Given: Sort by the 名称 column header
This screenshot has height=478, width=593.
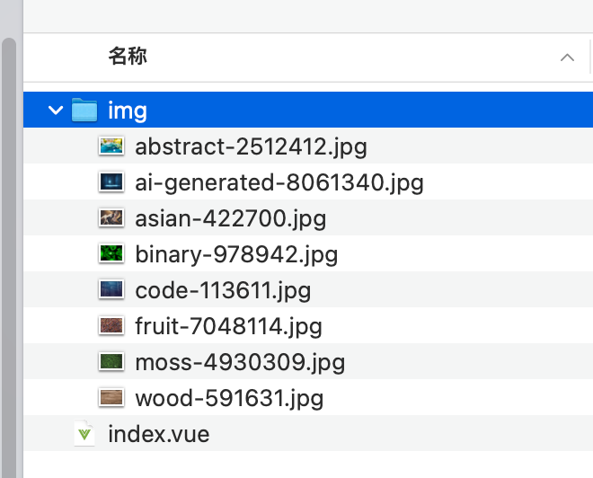Looking at the screenshot, I should tap(128, 57).
